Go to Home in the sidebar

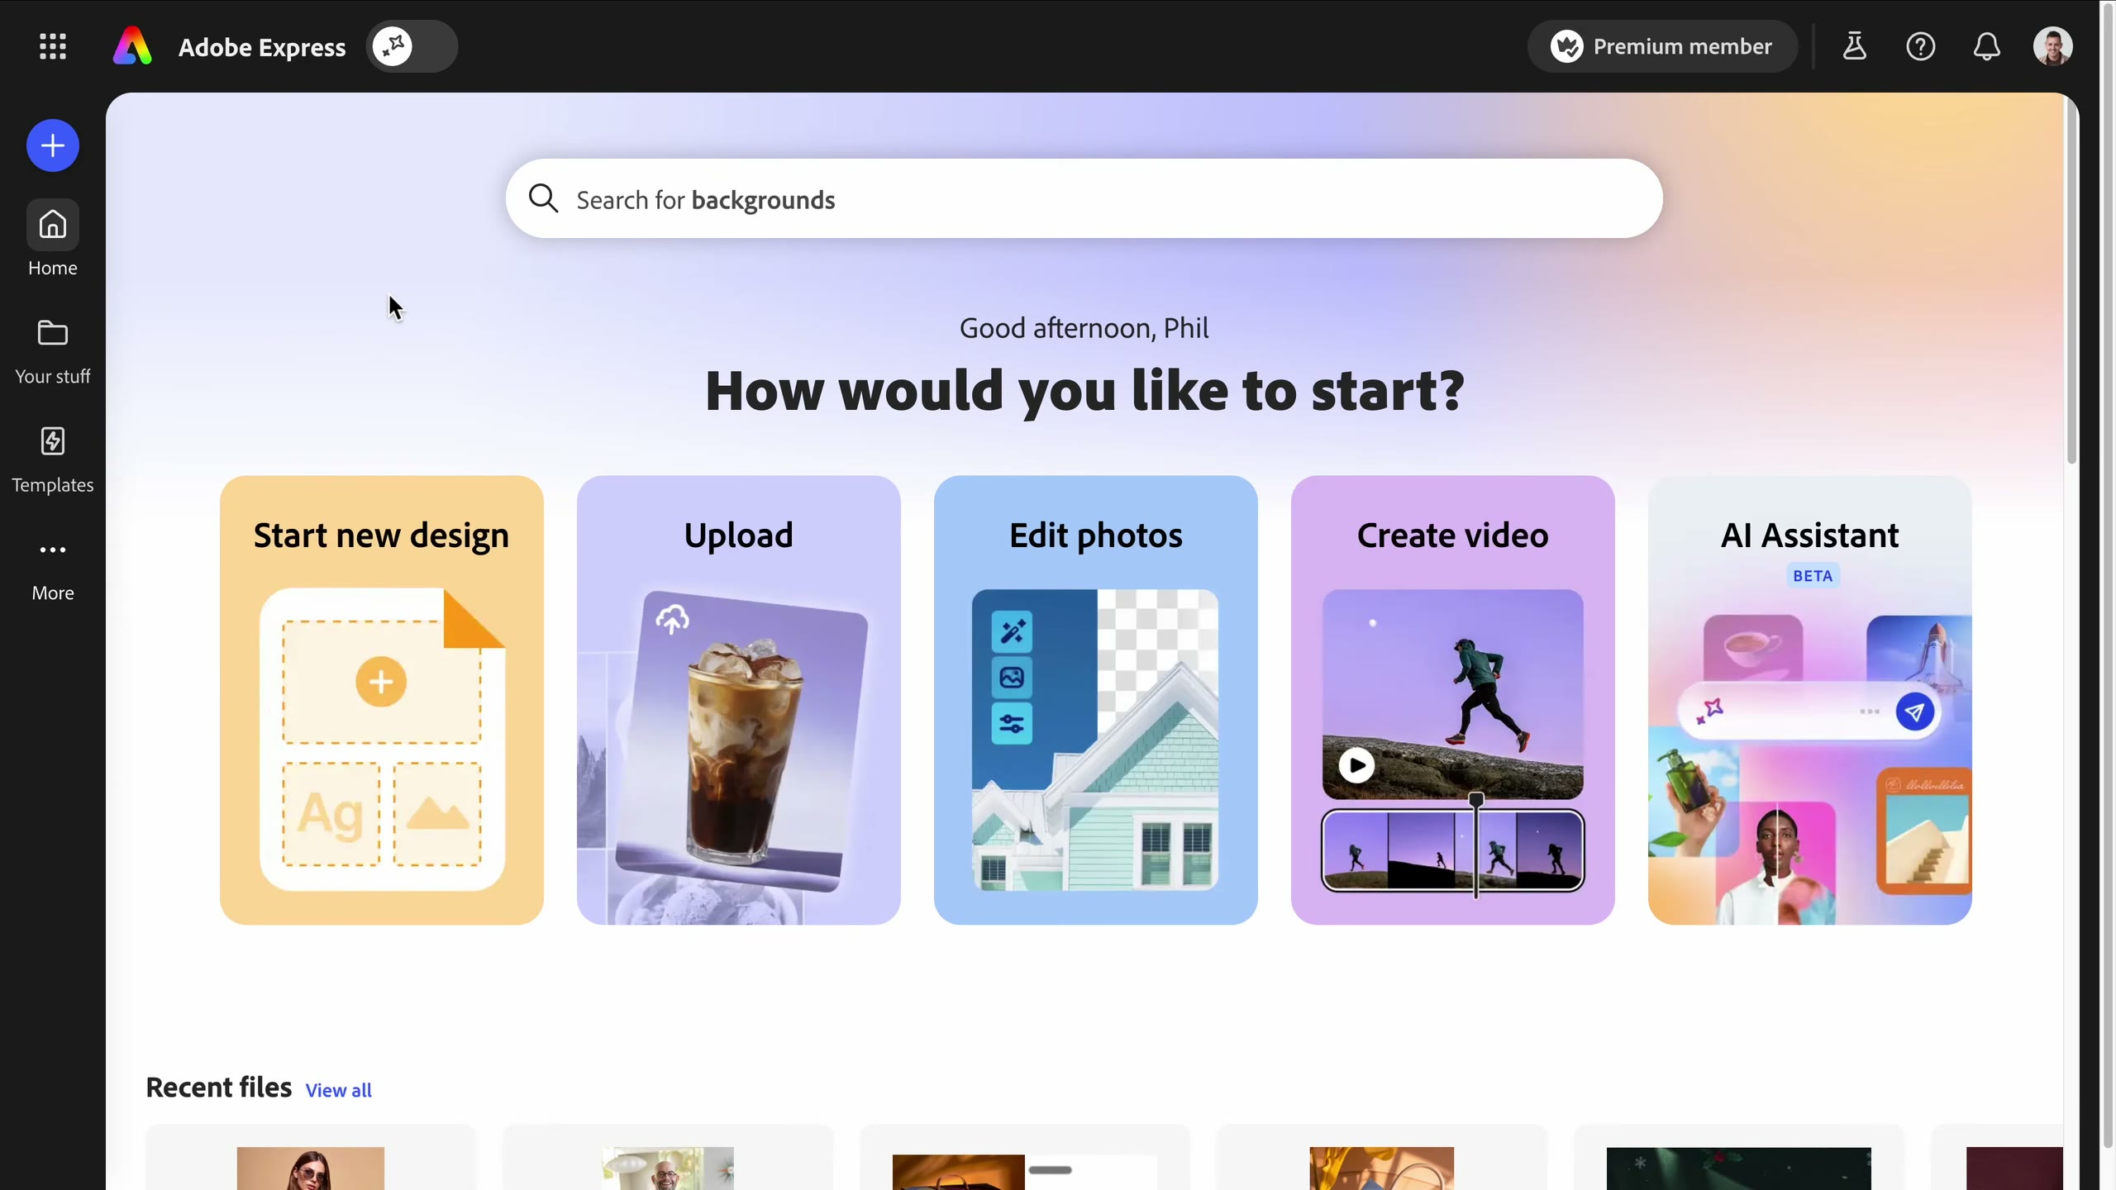(x=53, y=239)
